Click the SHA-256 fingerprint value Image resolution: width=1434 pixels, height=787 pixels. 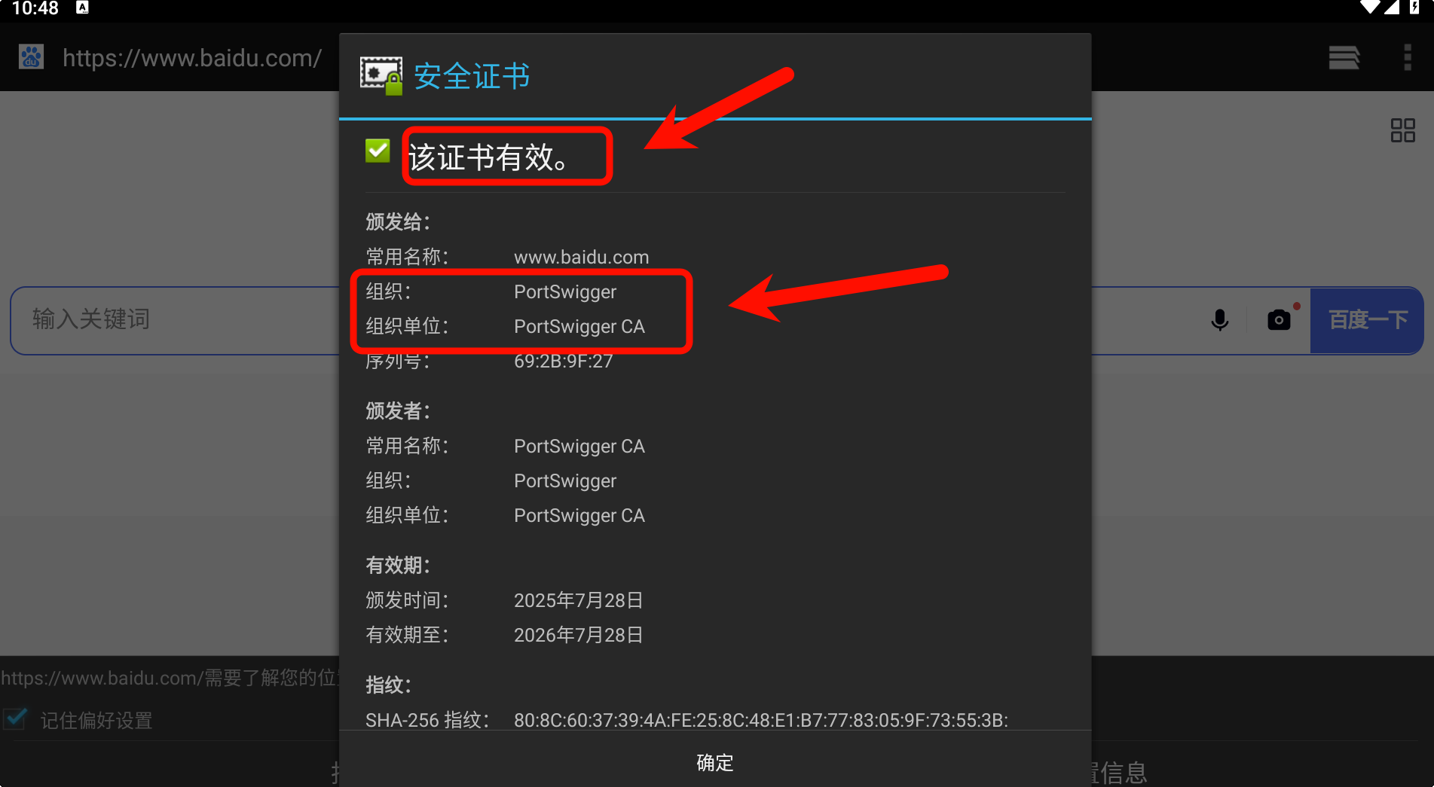[761, 720]
